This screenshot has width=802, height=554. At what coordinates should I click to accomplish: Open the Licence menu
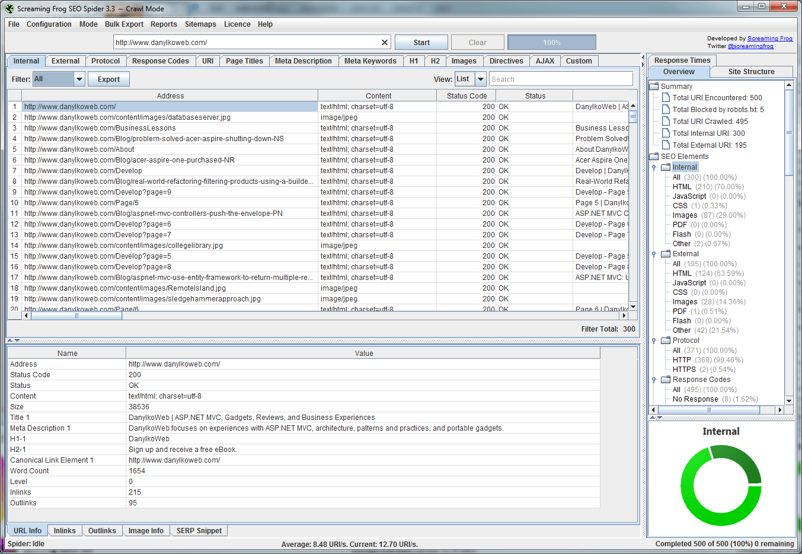pos(237,24)
